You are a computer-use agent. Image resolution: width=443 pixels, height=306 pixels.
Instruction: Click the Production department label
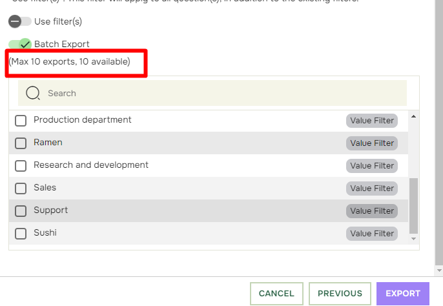point(83,120)
